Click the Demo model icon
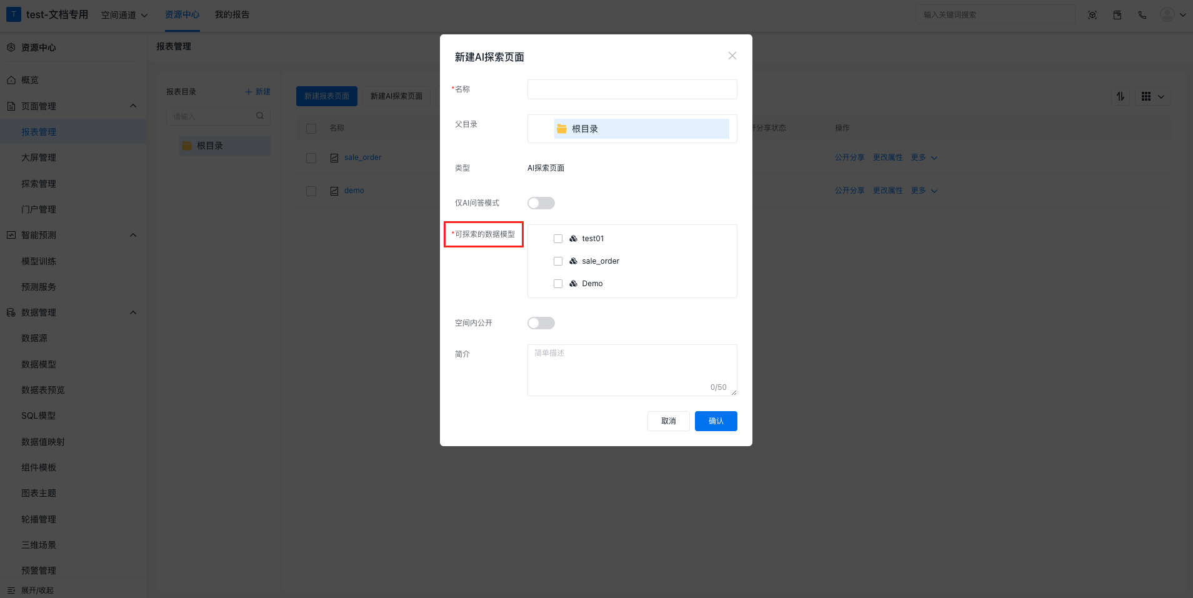Image resolution: width=1193 pixels, height=598 pixels. click(573, 284)
